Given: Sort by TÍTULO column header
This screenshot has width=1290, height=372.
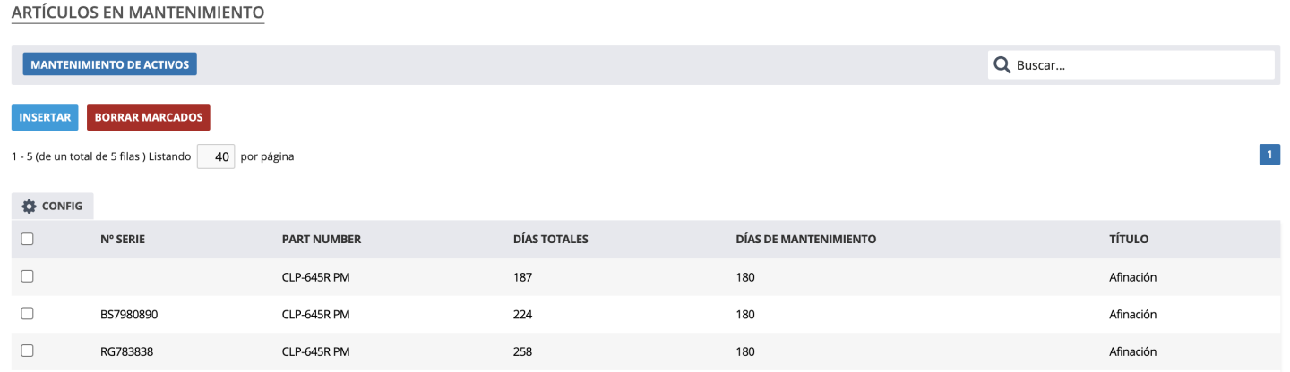Looking at the screenshot, I should pyautogui.click(x=1128, y=240).
